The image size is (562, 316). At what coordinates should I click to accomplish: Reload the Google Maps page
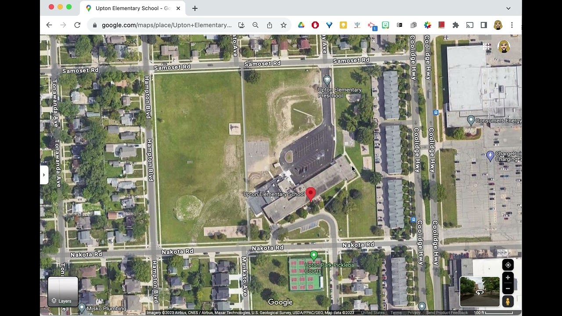(x=77, y=25)
